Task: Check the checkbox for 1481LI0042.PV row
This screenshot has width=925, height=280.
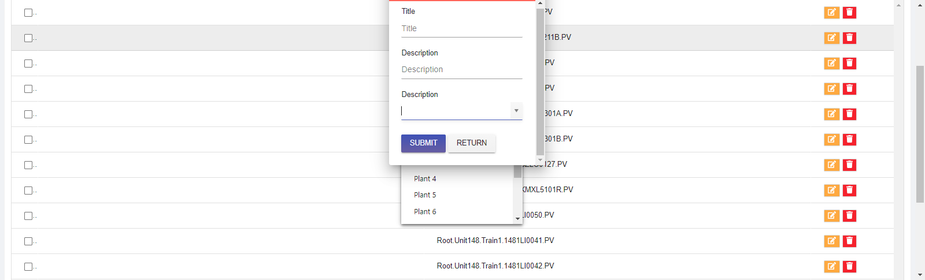Action: pos(28,267)
